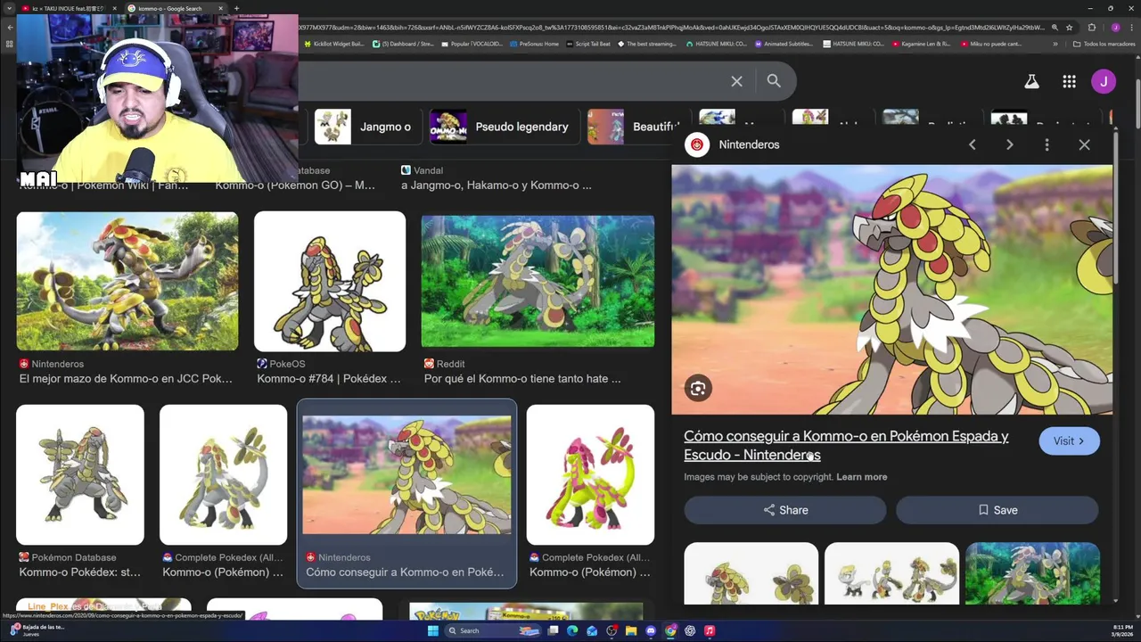Open Apple Music from taskbar

pyautogui.click(x=710, y=630)
